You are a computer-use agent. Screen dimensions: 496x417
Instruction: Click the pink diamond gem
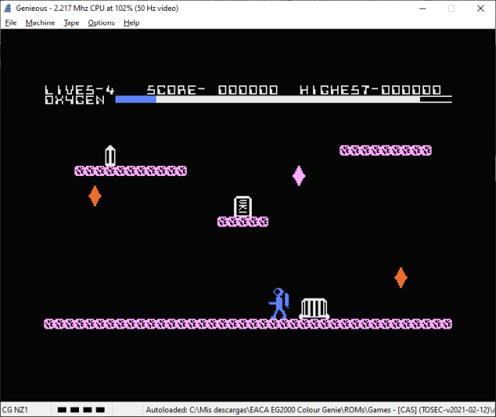click(x=299, y=176)
